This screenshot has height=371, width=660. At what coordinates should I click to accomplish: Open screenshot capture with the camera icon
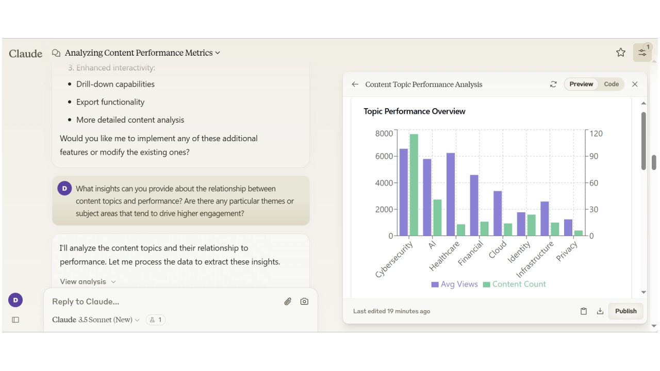304,301
